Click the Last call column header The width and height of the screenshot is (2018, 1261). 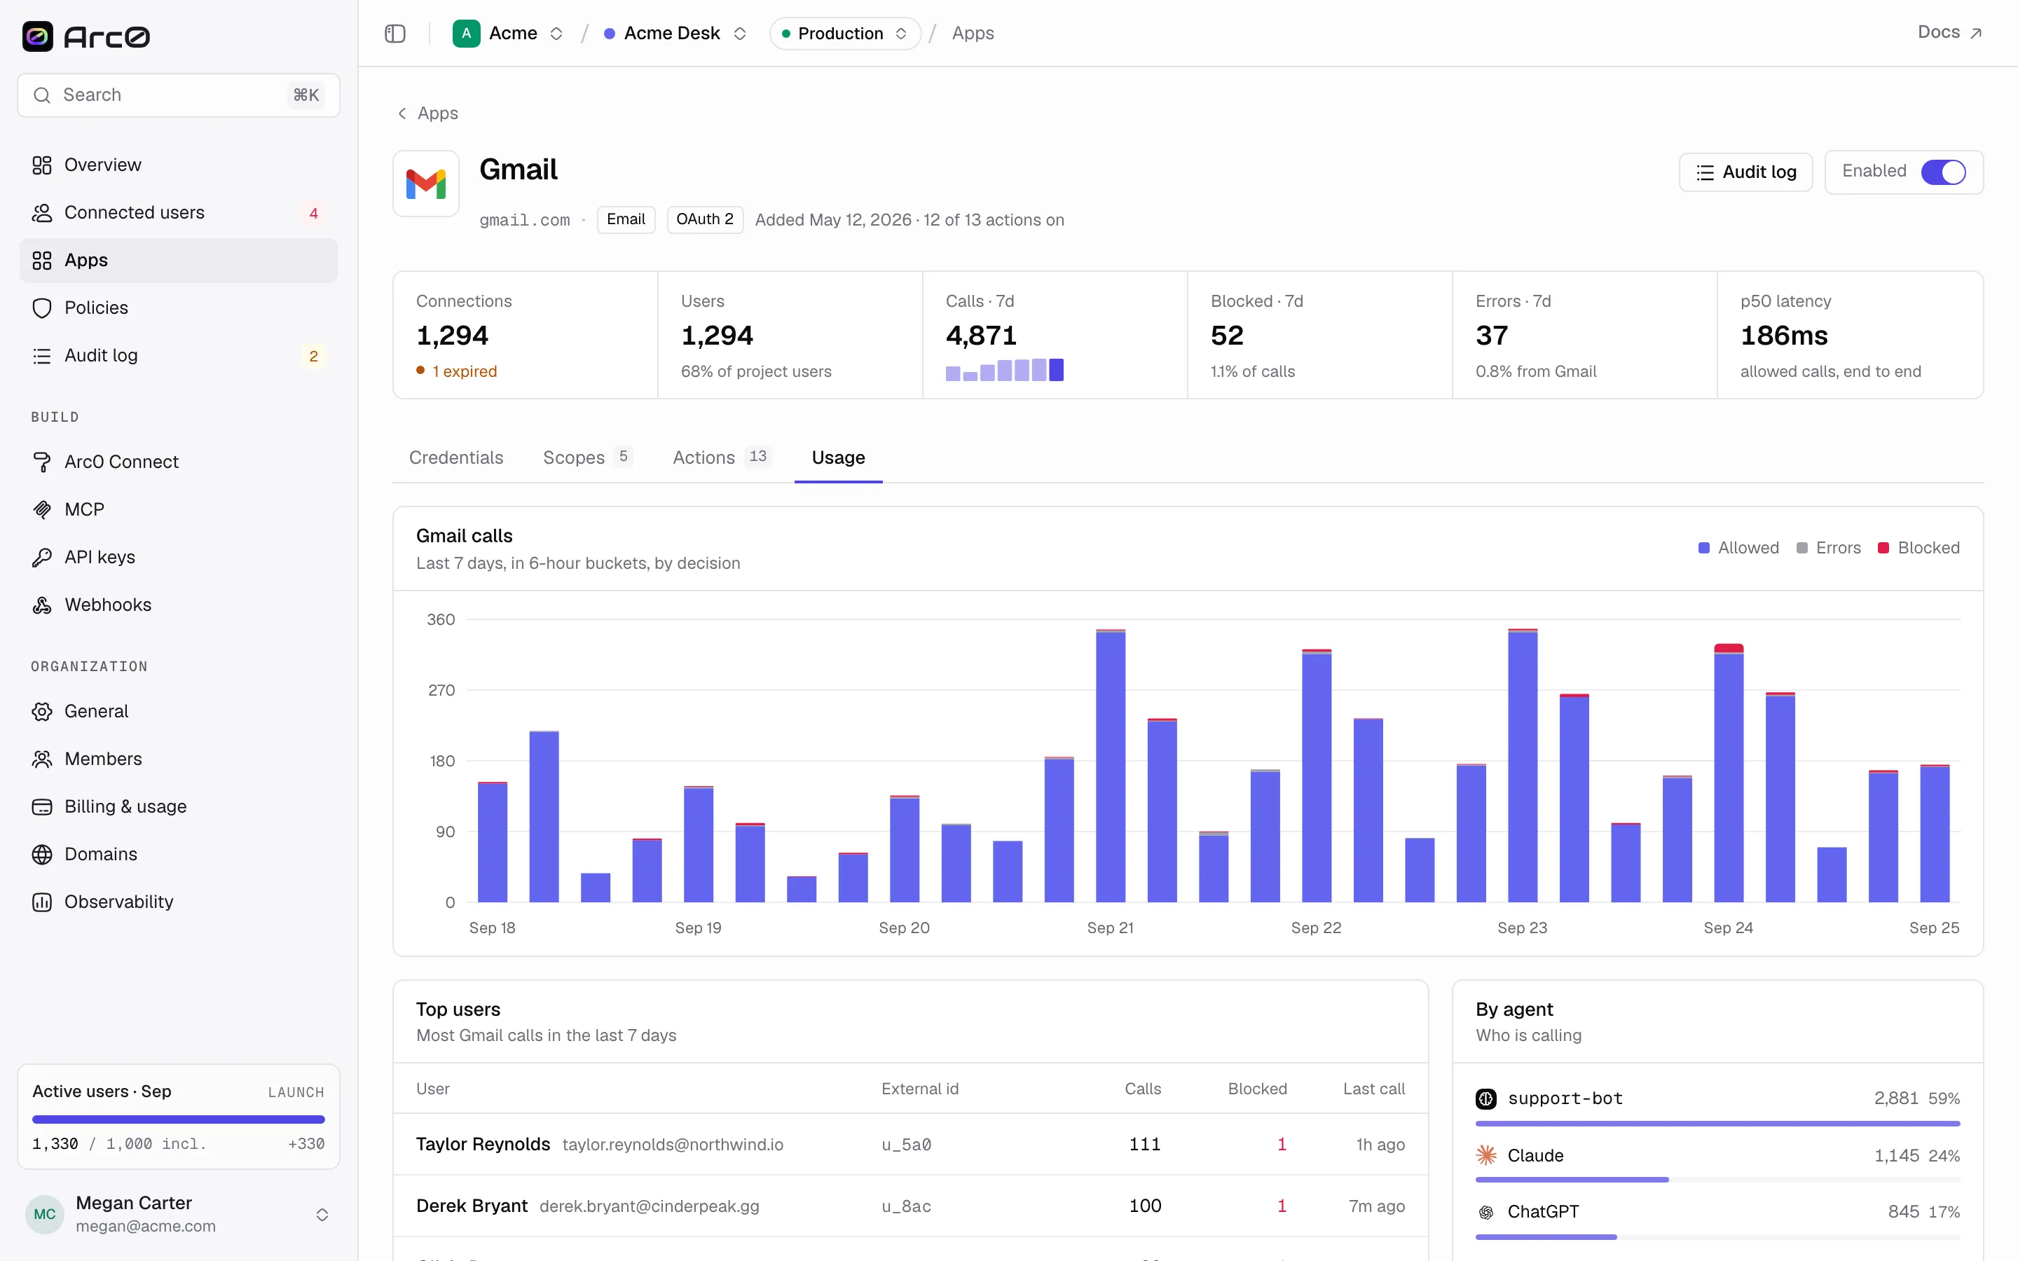[x=1373, y=1089]
